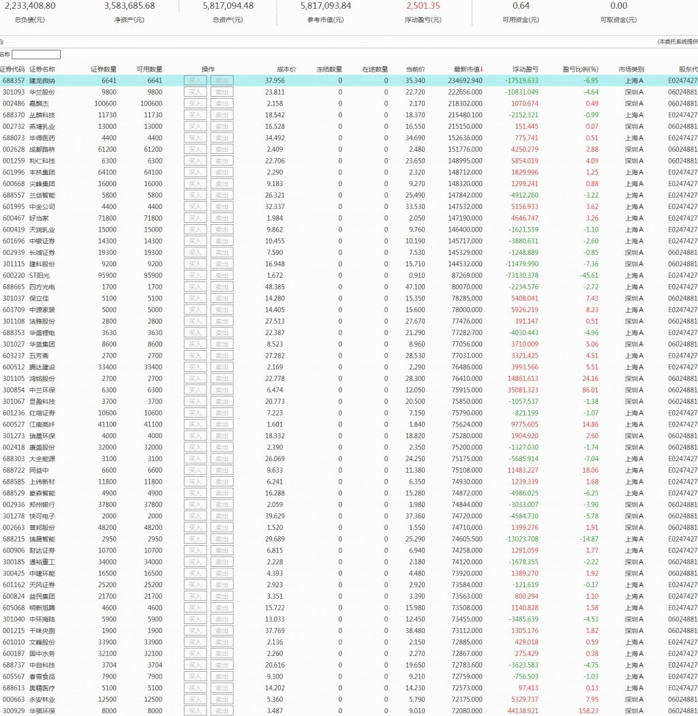Click 买入 button for 601995 中金公司

click(x=196, y=206)
